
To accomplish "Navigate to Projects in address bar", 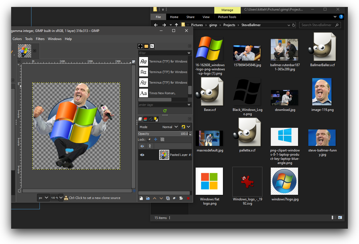I will coord(229,25).
